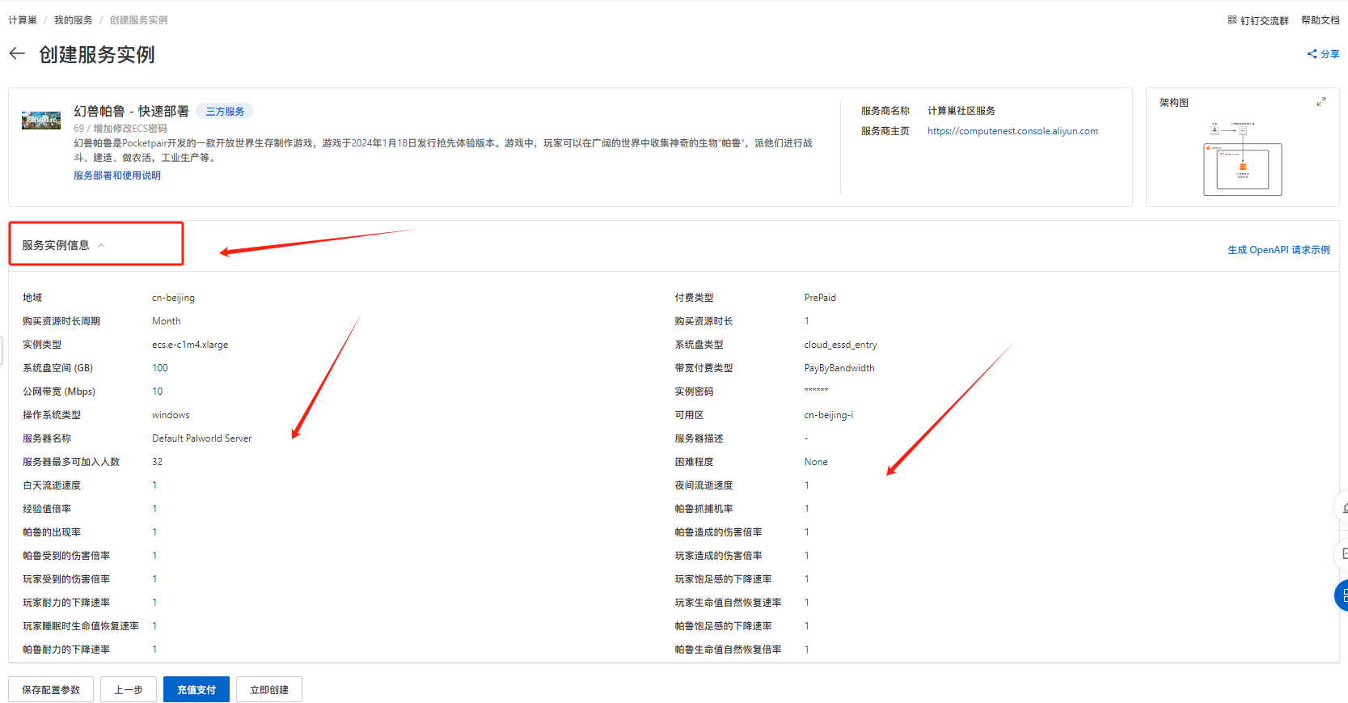The image size is (1348, 703).
Task: Click the 计算巢社区服务 provider name
Action: 961,111
